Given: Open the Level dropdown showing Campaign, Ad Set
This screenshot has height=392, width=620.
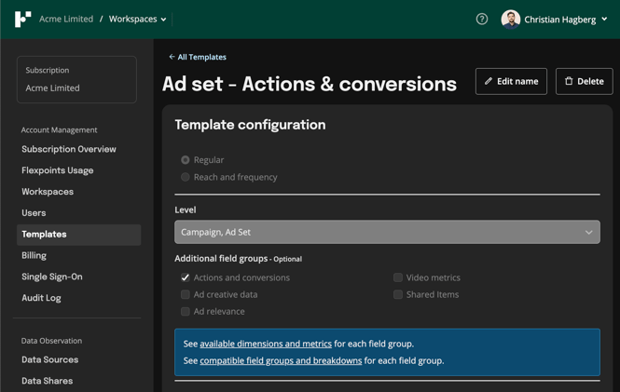Looking at the screenshot, I should click(x=387, y=232).
